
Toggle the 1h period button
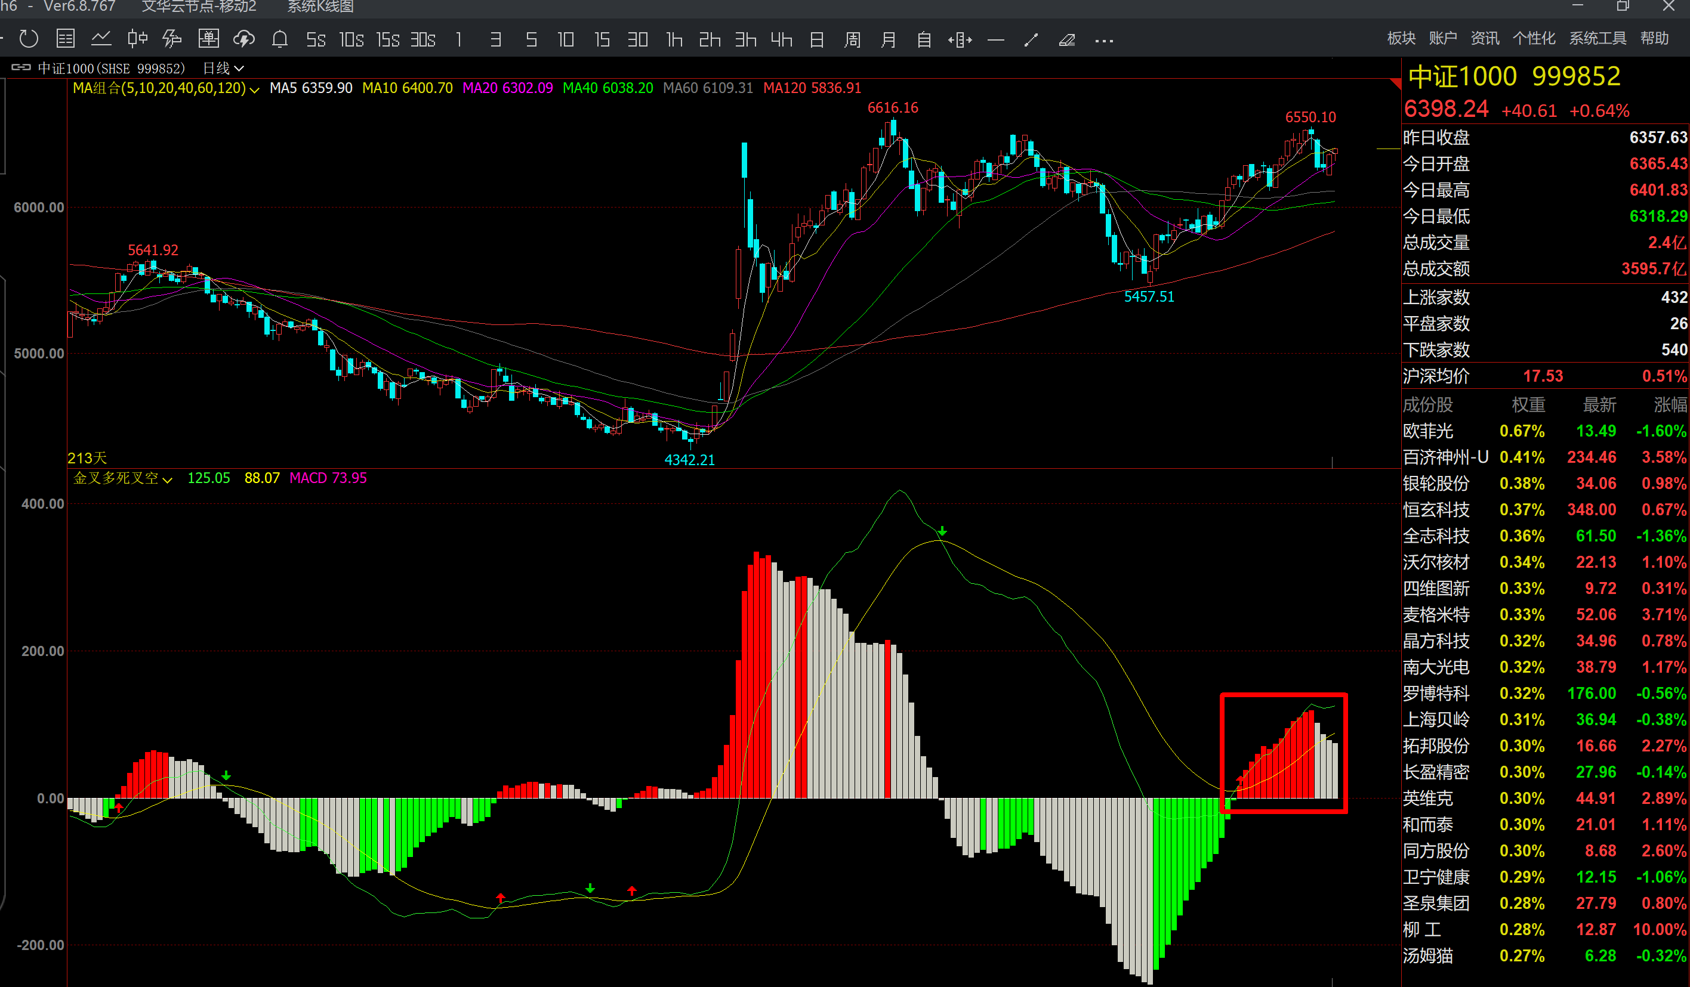674,40
